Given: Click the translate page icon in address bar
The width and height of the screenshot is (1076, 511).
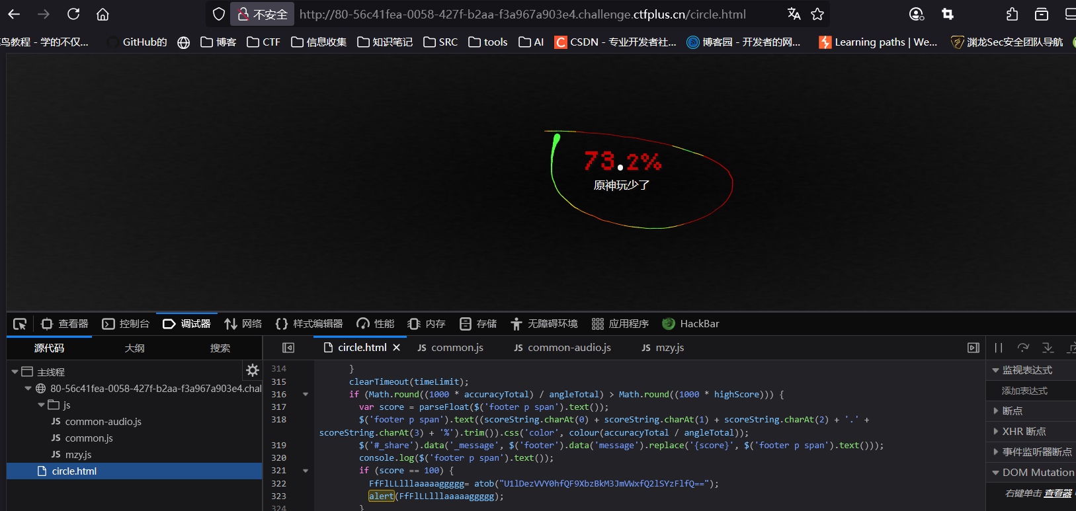Looking at the screenshot, I should (794, 14).
